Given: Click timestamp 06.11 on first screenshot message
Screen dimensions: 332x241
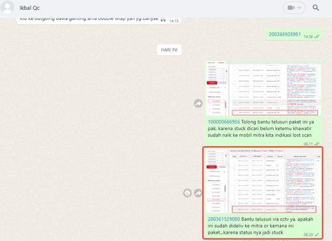Looking at the screenshot, I should (x=308, y=144).
